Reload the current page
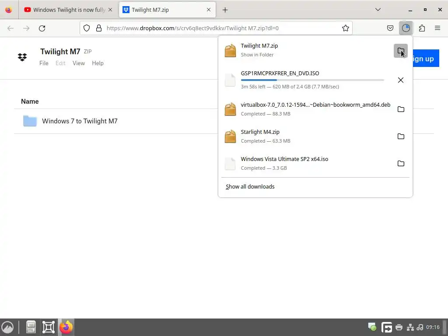 coord(42,28)
